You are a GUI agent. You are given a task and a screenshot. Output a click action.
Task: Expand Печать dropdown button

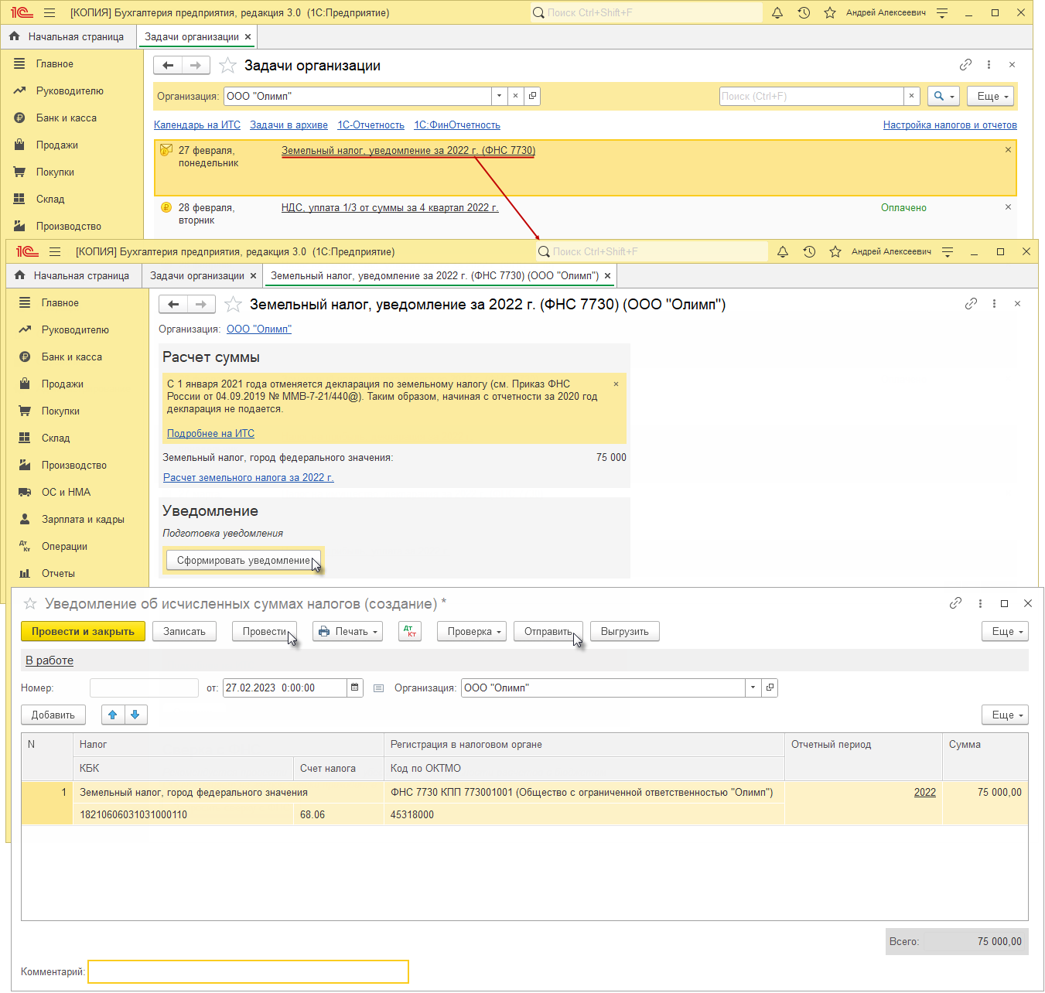pyautogui.click(x=347, y=631)
